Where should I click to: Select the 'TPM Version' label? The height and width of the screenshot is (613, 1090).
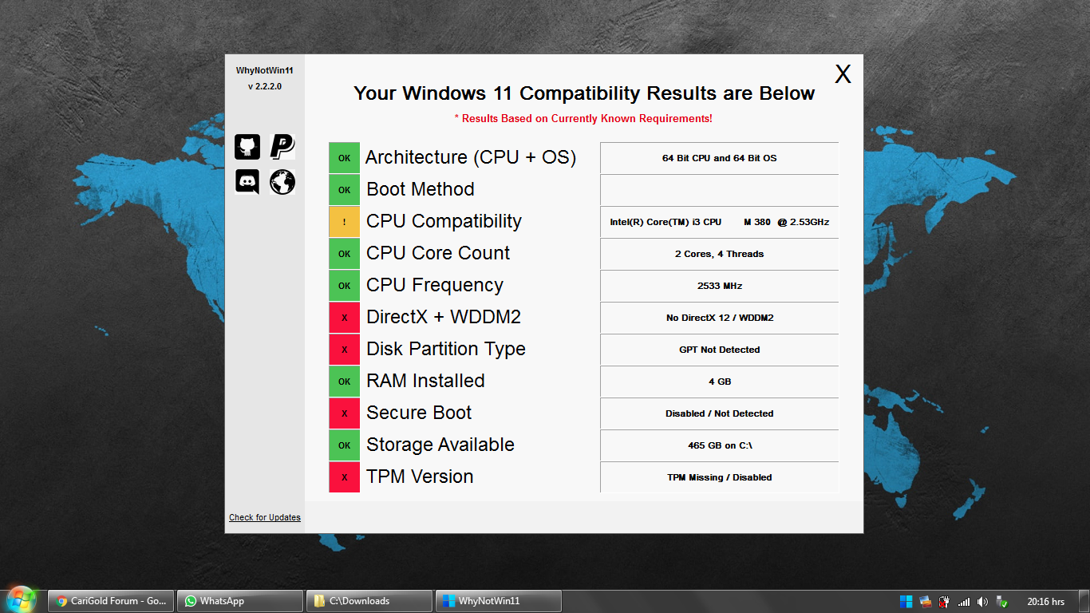point(420,477)
